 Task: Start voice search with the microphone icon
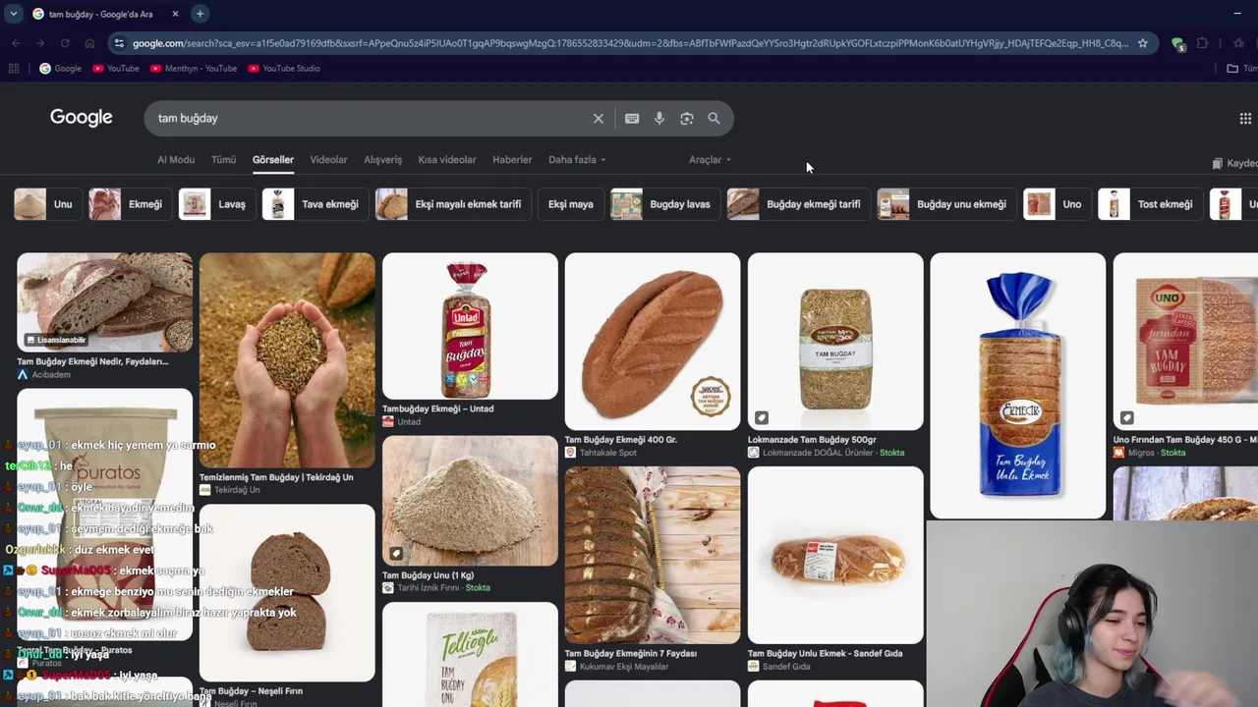[x=659, y=119]
